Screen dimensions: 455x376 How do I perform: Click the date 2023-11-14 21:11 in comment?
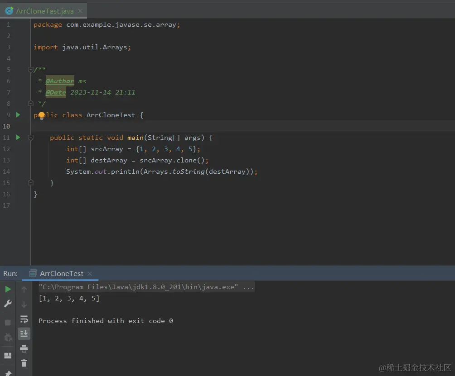(x=103, y=92)
